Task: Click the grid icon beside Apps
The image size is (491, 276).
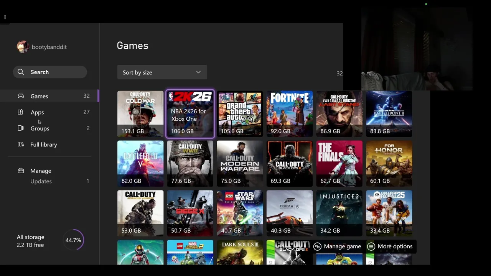Action: coord(20,112)
